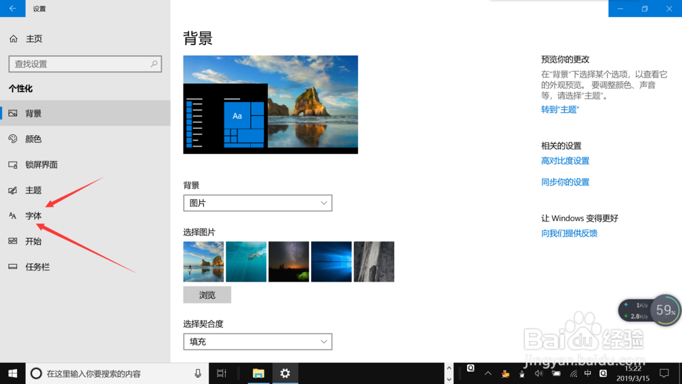682x384 pixels.
Task: Click the 查找设置 search box
Action: (x=85, y=64)
